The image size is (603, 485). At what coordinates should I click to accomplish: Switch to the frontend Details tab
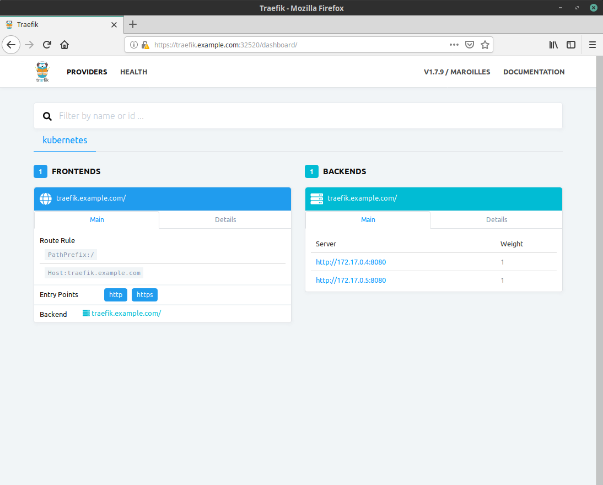point(225,219)
